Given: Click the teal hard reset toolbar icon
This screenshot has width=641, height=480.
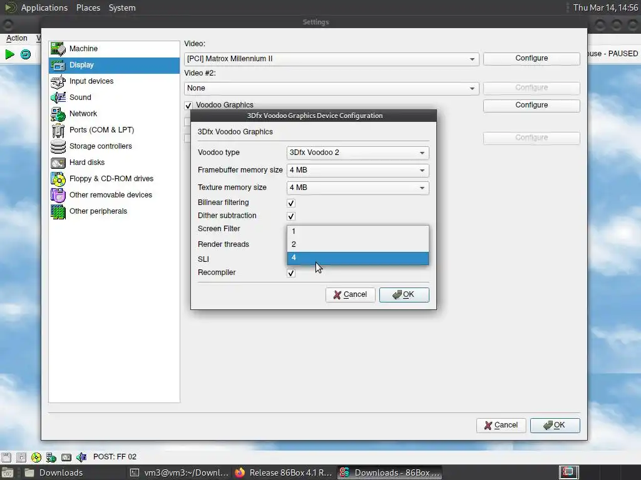Looking at the screenshot, I should tap(25, 54).
